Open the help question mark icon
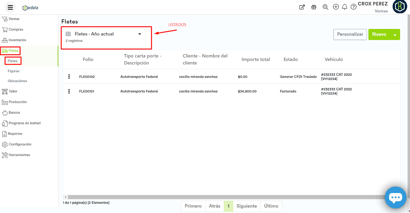This screenshot has width=410, height=213. 353,7
